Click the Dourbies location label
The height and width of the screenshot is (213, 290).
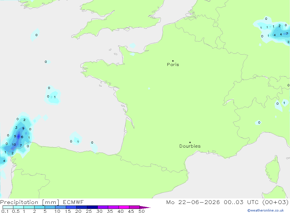(190, 146)
